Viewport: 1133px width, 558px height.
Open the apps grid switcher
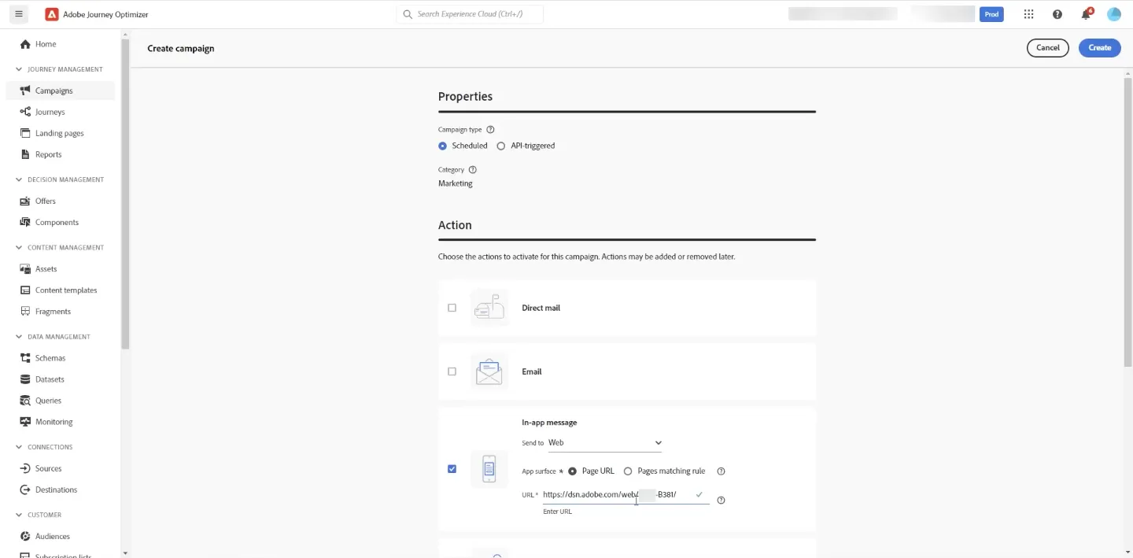click(1028, 14)
